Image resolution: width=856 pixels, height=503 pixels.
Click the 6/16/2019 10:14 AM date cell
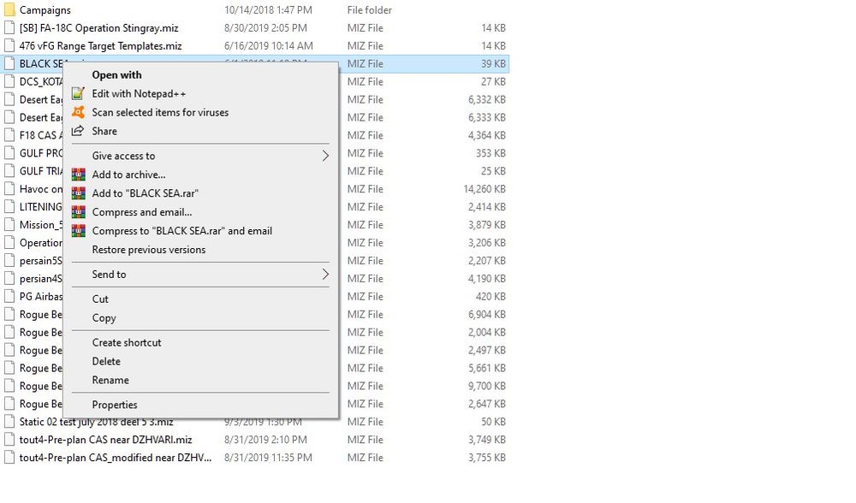pos(268,46)
